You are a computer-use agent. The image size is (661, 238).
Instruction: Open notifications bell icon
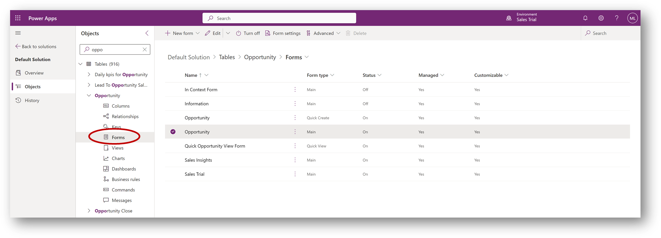[x=585, y=18]
